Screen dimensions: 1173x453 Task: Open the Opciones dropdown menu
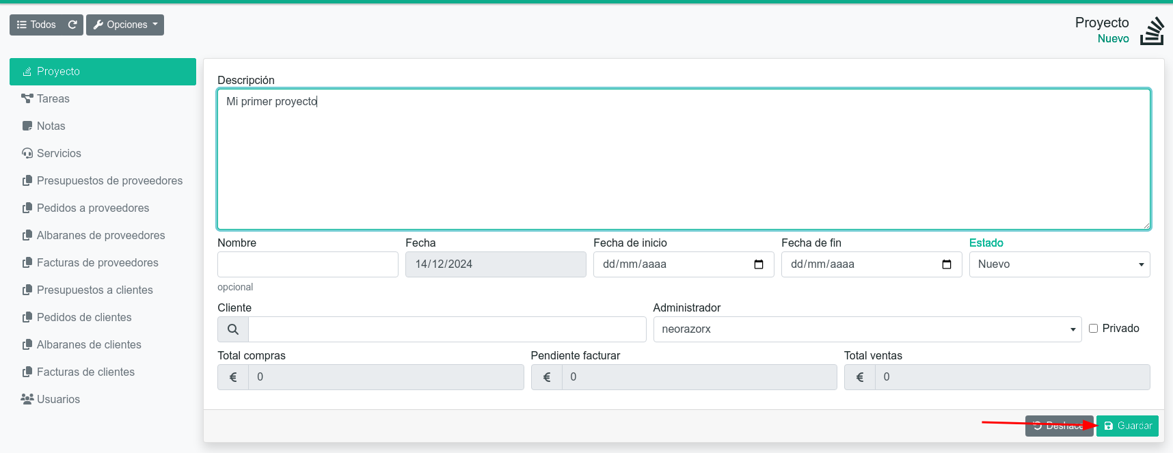coord(125,25)
